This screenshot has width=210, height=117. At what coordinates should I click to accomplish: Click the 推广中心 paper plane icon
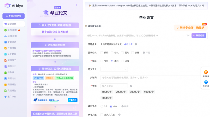(6, 96)
